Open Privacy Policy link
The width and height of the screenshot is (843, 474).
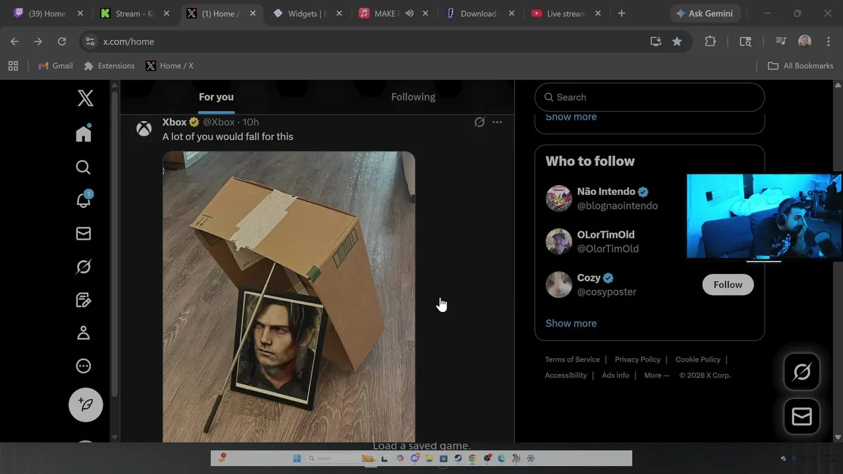pyautogui.click(x=638, y=359)
